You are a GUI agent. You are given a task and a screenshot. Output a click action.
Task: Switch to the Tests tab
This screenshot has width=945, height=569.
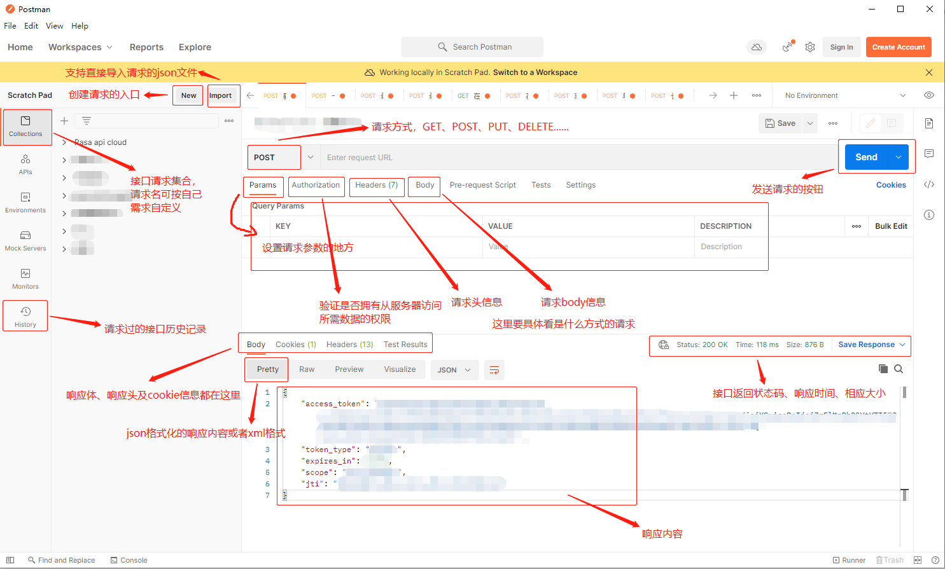pyautogui.click(x=541, y=185)
